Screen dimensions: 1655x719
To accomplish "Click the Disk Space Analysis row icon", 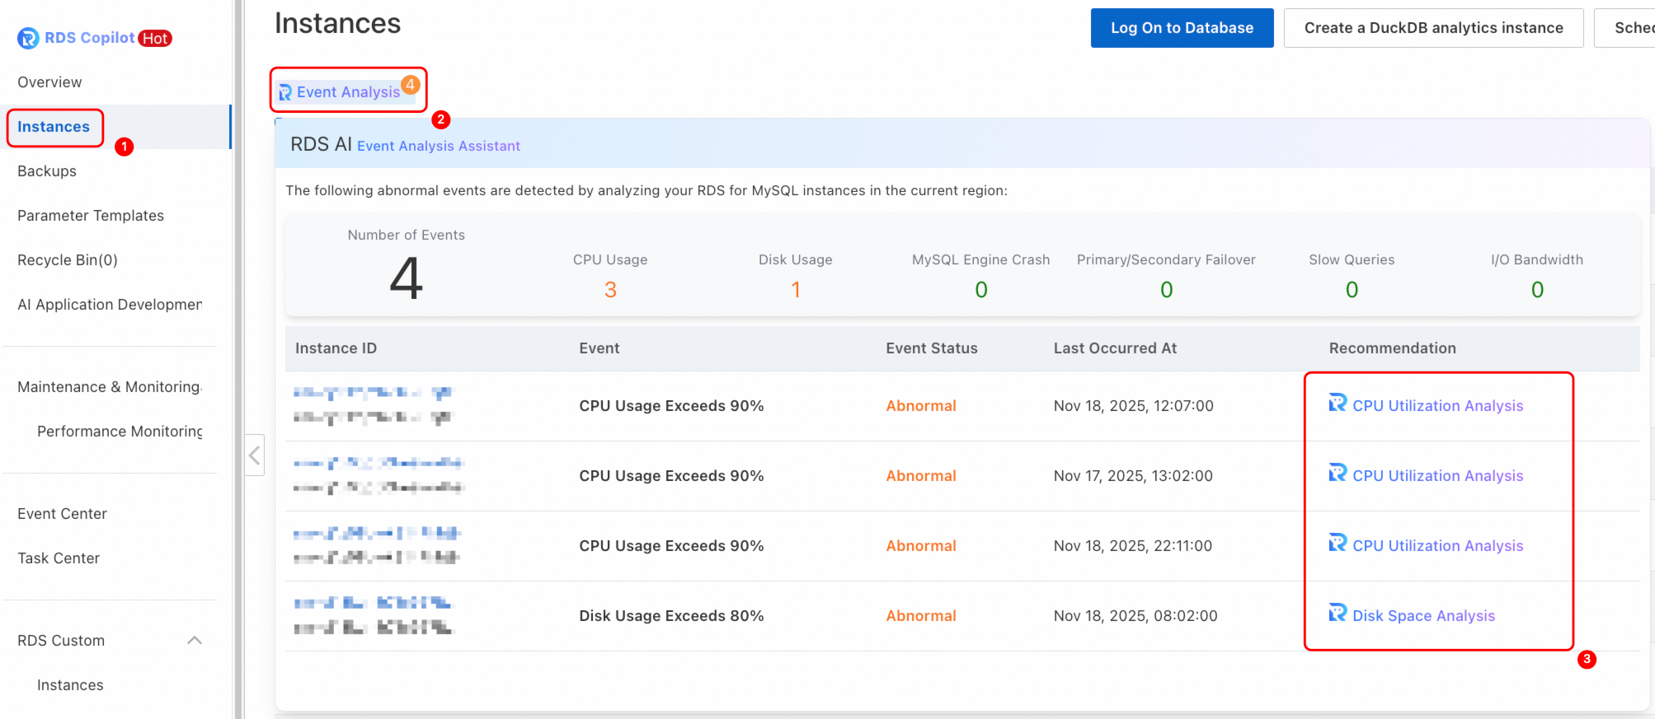I will click(x=1337, y=613).
